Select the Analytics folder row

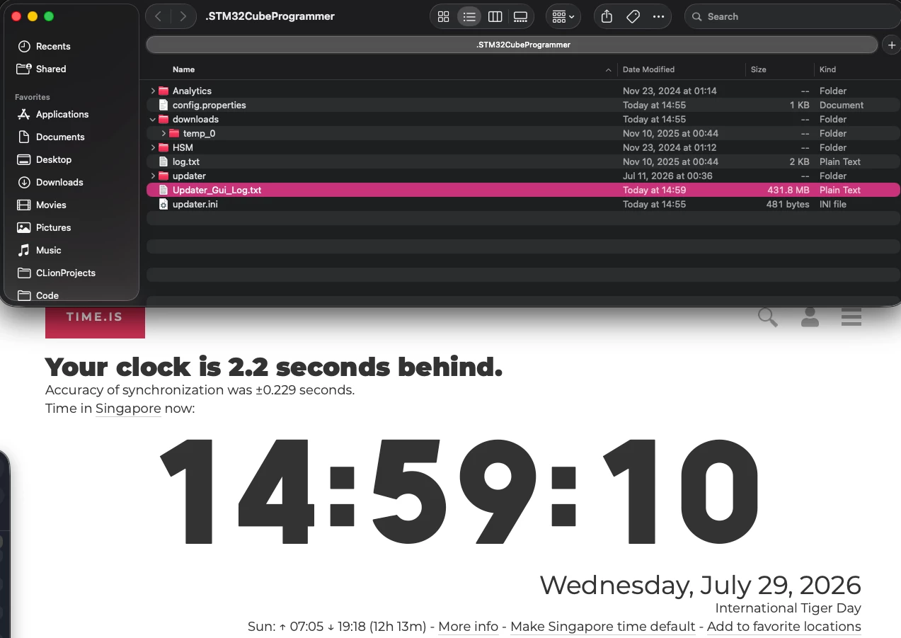point(523,91)
